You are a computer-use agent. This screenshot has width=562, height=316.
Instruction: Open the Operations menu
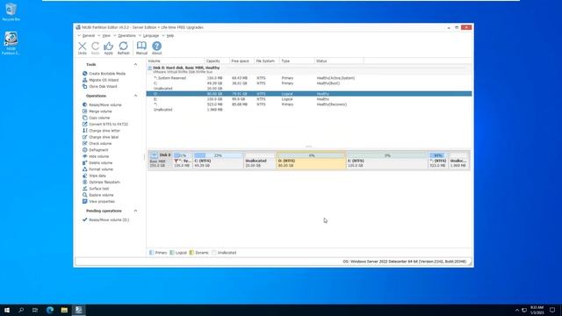point(126,36)
